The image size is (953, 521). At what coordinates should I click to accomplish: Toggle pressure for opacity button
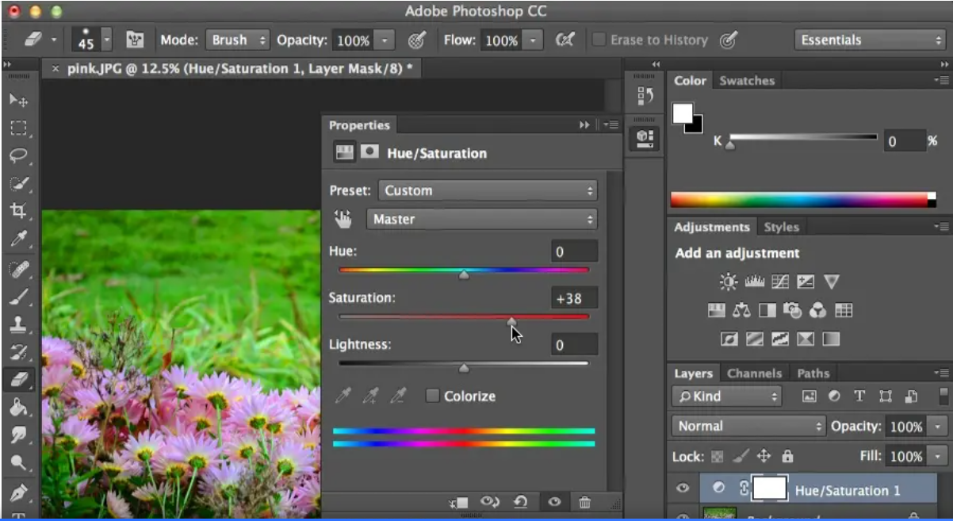[416, 40]
